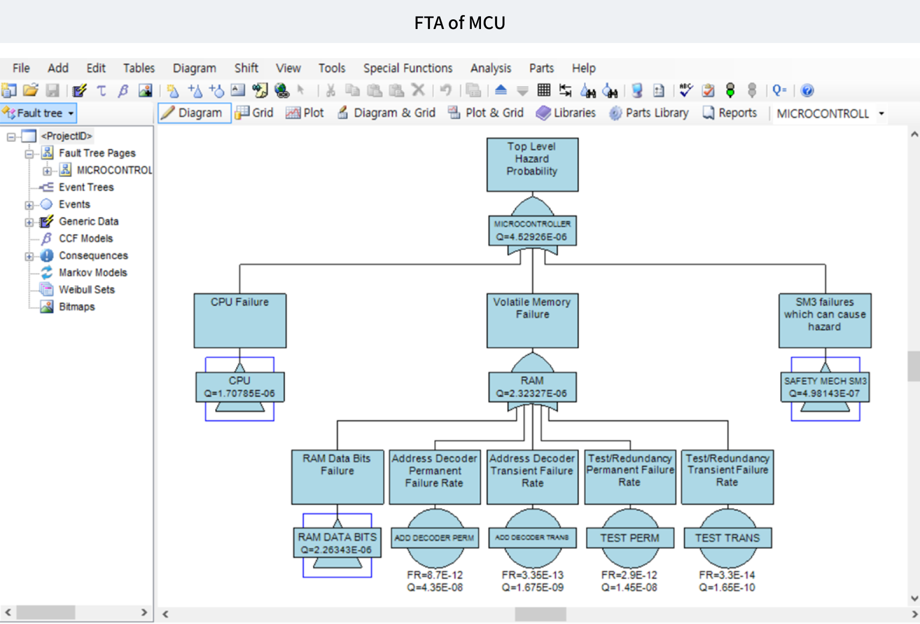Select the RAM gate in the diagram
Viewport: 920px width, 624px height.
click(x=532, y=386)
